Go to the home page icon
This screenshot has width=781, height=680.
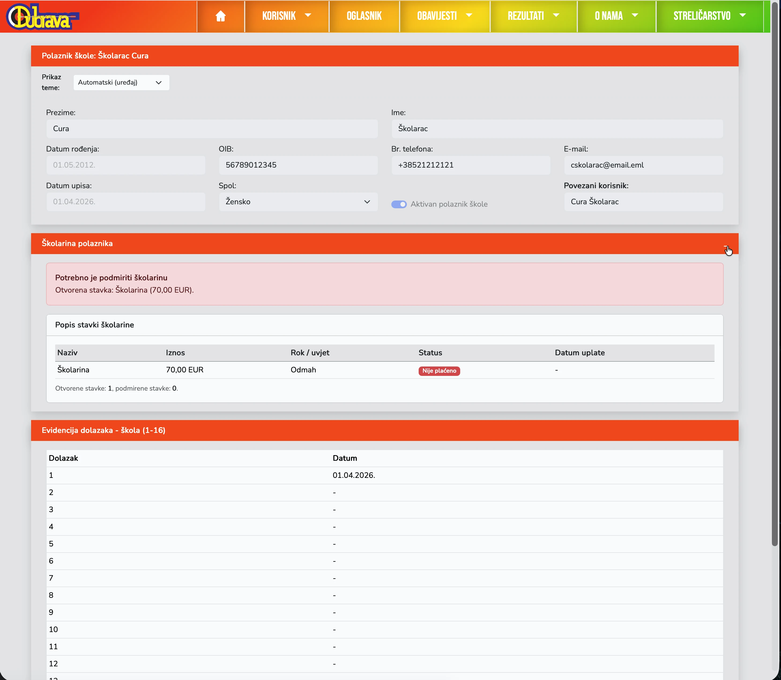point(220,16)
